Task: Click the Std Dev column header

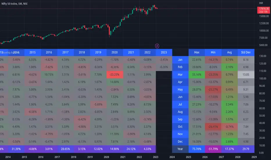Action: [246, 52]
